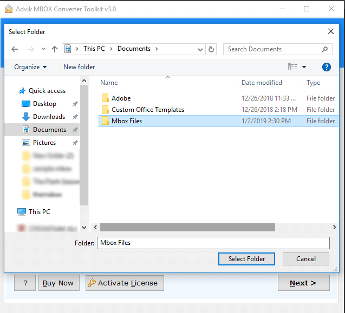The image size is (345, 313).
Task: Open the recent locations dropdown arrow
Action: pos(43,49)
